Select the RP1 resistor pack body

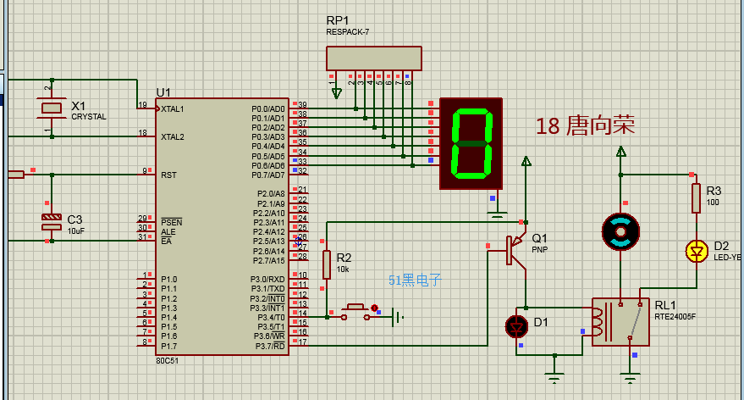click(374, 58)
